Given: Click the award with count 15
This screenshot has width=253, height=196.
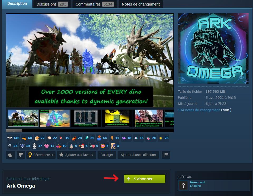Looking at the screenshot, I should coord(139,138).
